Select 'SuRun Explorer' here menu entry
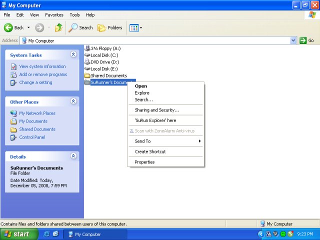The width and height of the screenshot is (320, 240). [x=155, y=120]
